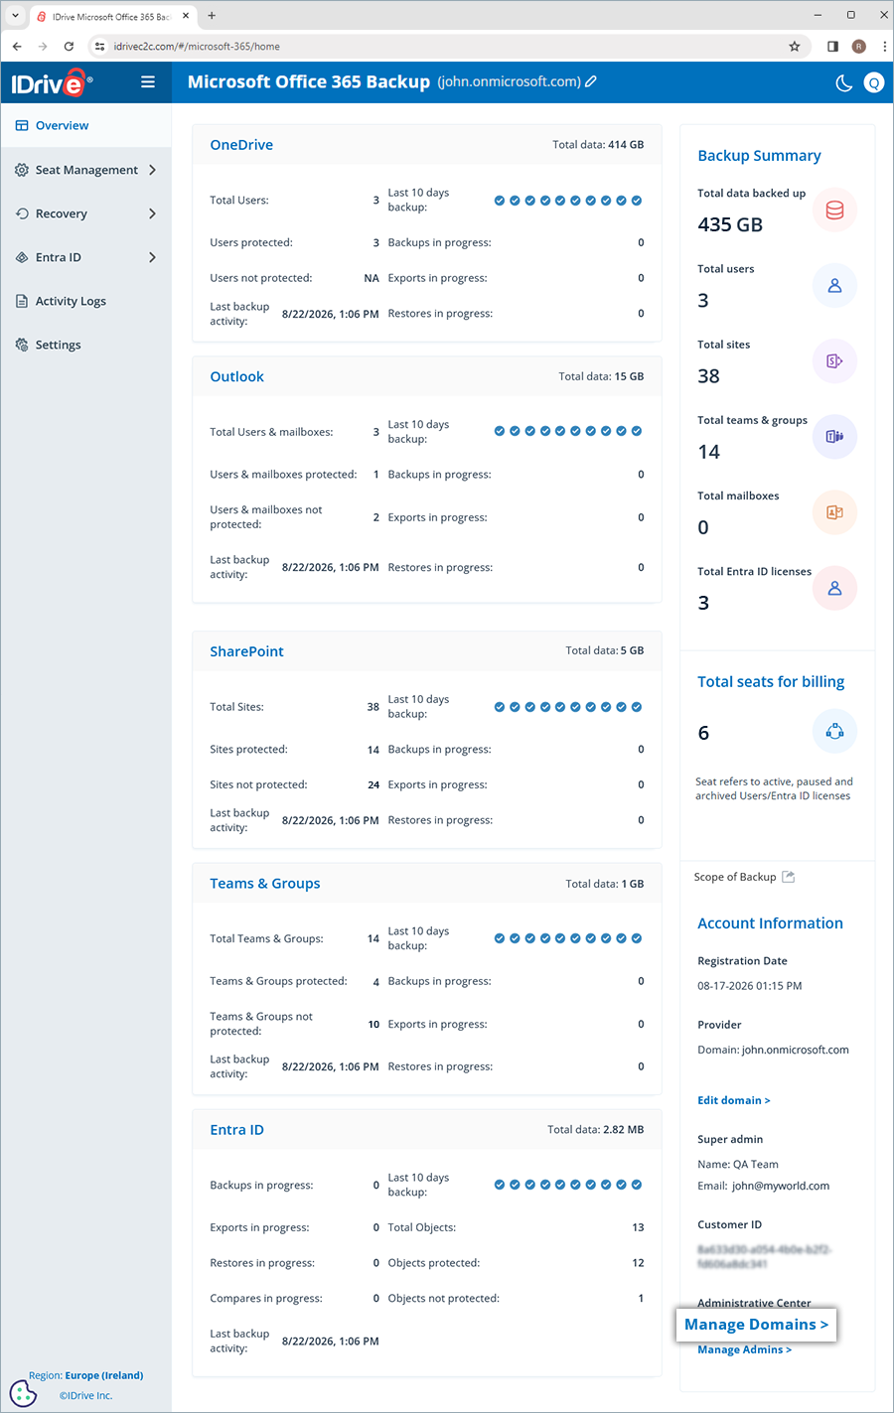This screenshot has height=1413, width=894.
Task: Click OneDrive Total data: 414 GB
Action: pos(598,145)
